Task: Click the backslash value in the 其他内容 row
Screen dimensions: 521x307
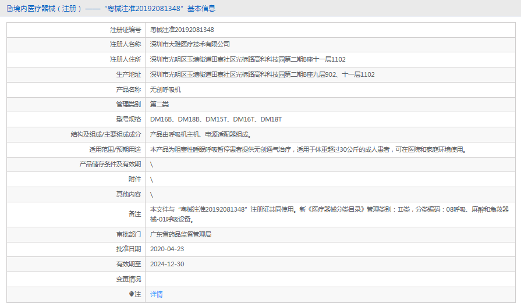Action: click(x=151, y=194)
